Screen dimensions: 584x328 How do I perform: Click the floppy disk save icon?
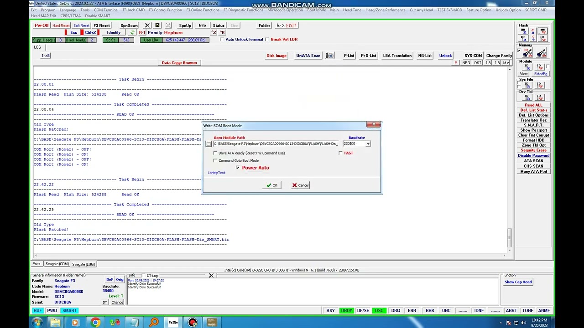(157, 26)
